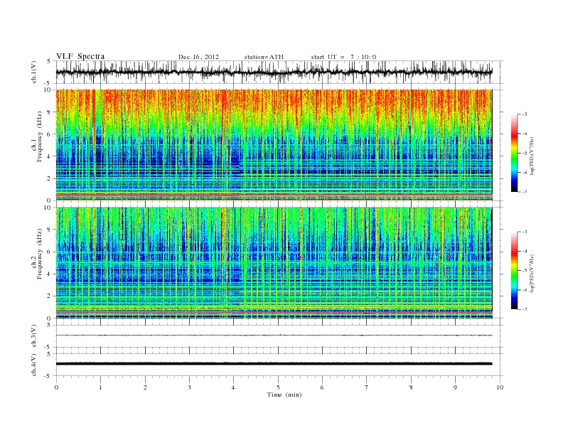Click the time axis tick label "1"

[x=101, y=387]
